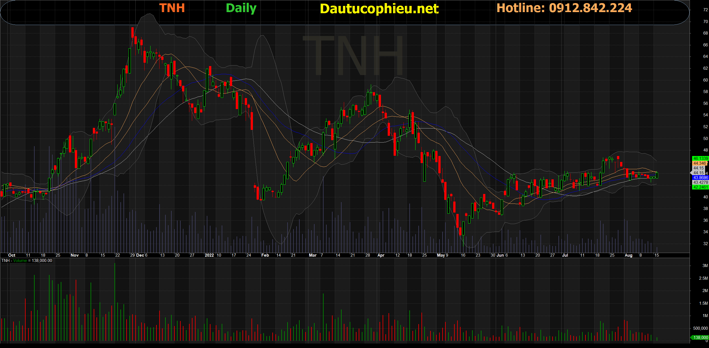Click the Hotline 0912.842.224 text
Viewport: 709px width, 348px height.
coord(564,8)
